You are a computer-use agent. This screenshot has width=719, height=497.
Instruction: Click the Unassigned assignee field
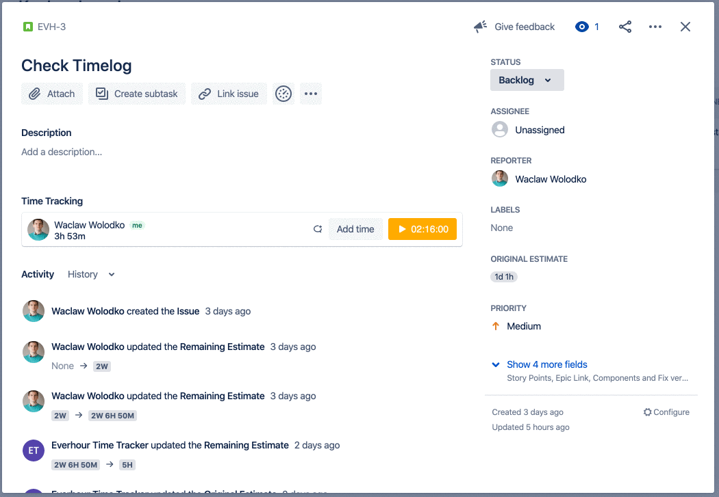(540, 130)
